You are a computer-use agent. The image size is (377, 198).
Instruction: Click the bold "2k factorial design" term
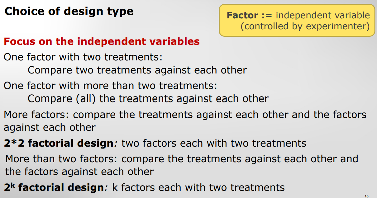[54, 187]
